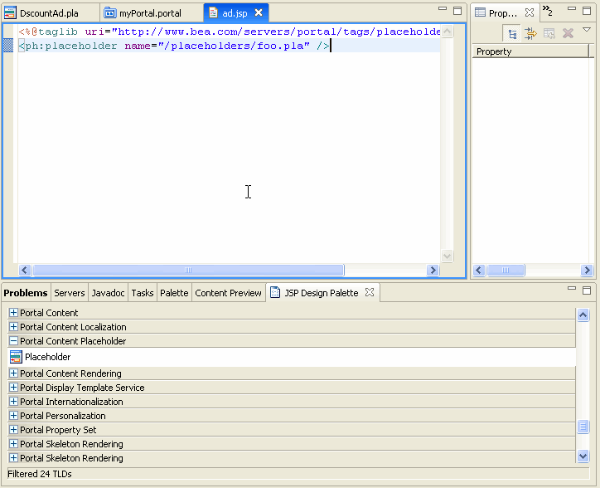
Task: Collapse Portal Content Placeholder category
Action: [x=13, y=341]
